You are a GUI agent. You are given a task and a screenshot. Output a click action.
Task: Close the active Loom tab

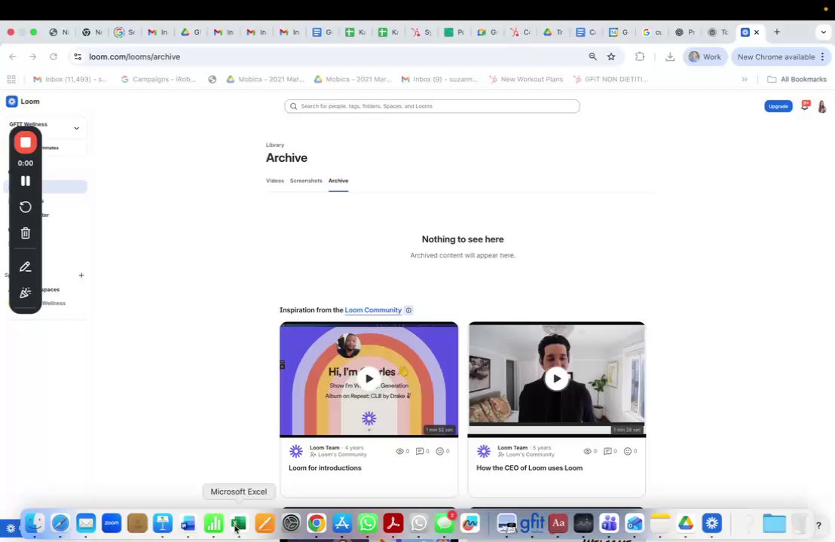[756, 32]
